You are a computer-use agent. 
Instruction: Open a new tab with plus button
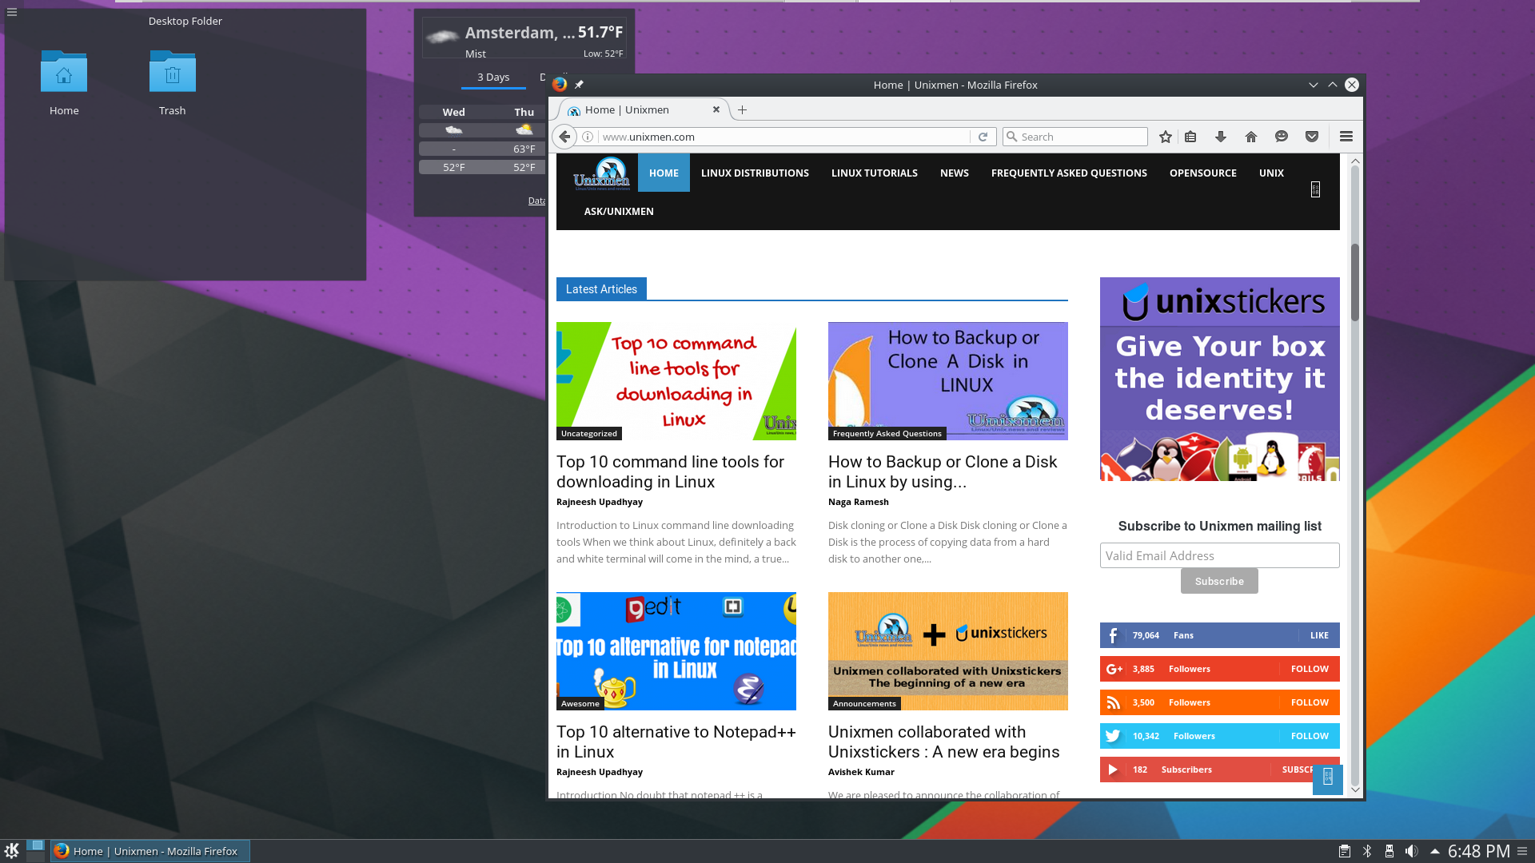pos(742,110)
